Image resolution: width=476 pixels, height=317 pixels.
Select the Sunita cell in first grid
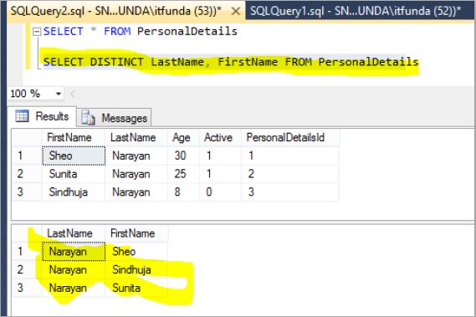(74, 174)
